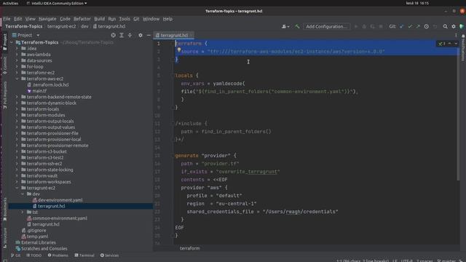466x262 pixels.
Task: Open the Navigate menu
Action: click(47, 19)
